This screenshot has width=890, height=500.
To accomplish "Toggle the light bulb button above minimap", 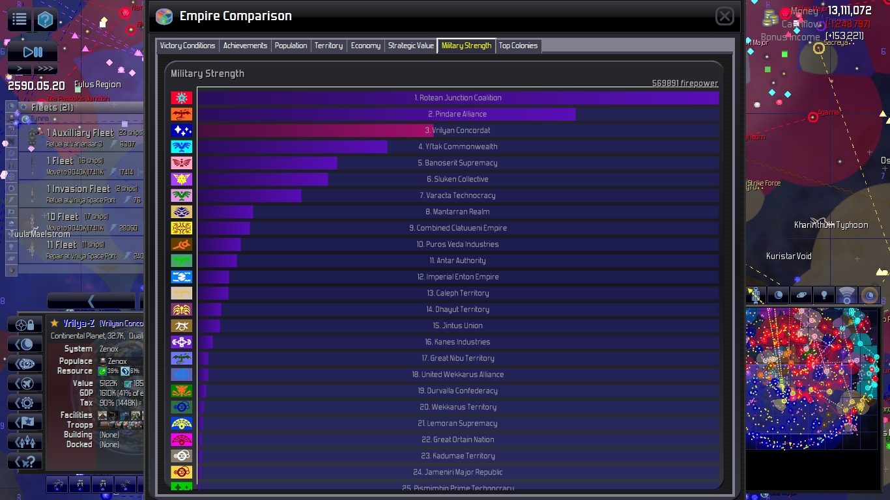I will [824, 295].
